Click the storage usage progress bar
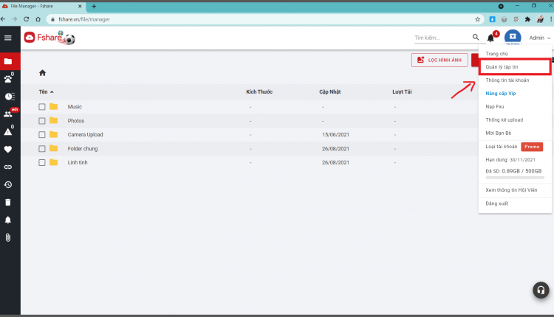554x317 pixels. click(x=515, y=178)
